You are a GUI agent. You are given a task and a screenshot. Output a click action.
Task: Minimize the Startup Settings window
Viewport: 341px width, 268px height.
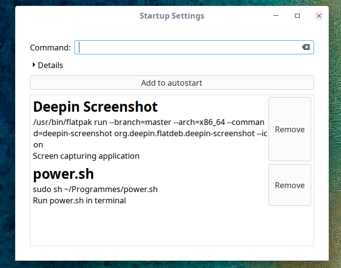[x=276, y=16]
